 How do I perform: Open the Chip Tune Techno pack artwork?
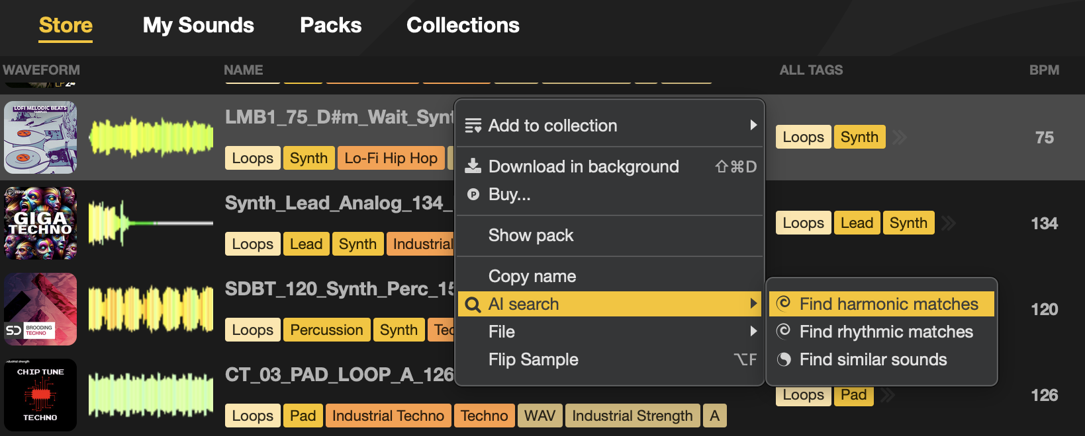40,395
